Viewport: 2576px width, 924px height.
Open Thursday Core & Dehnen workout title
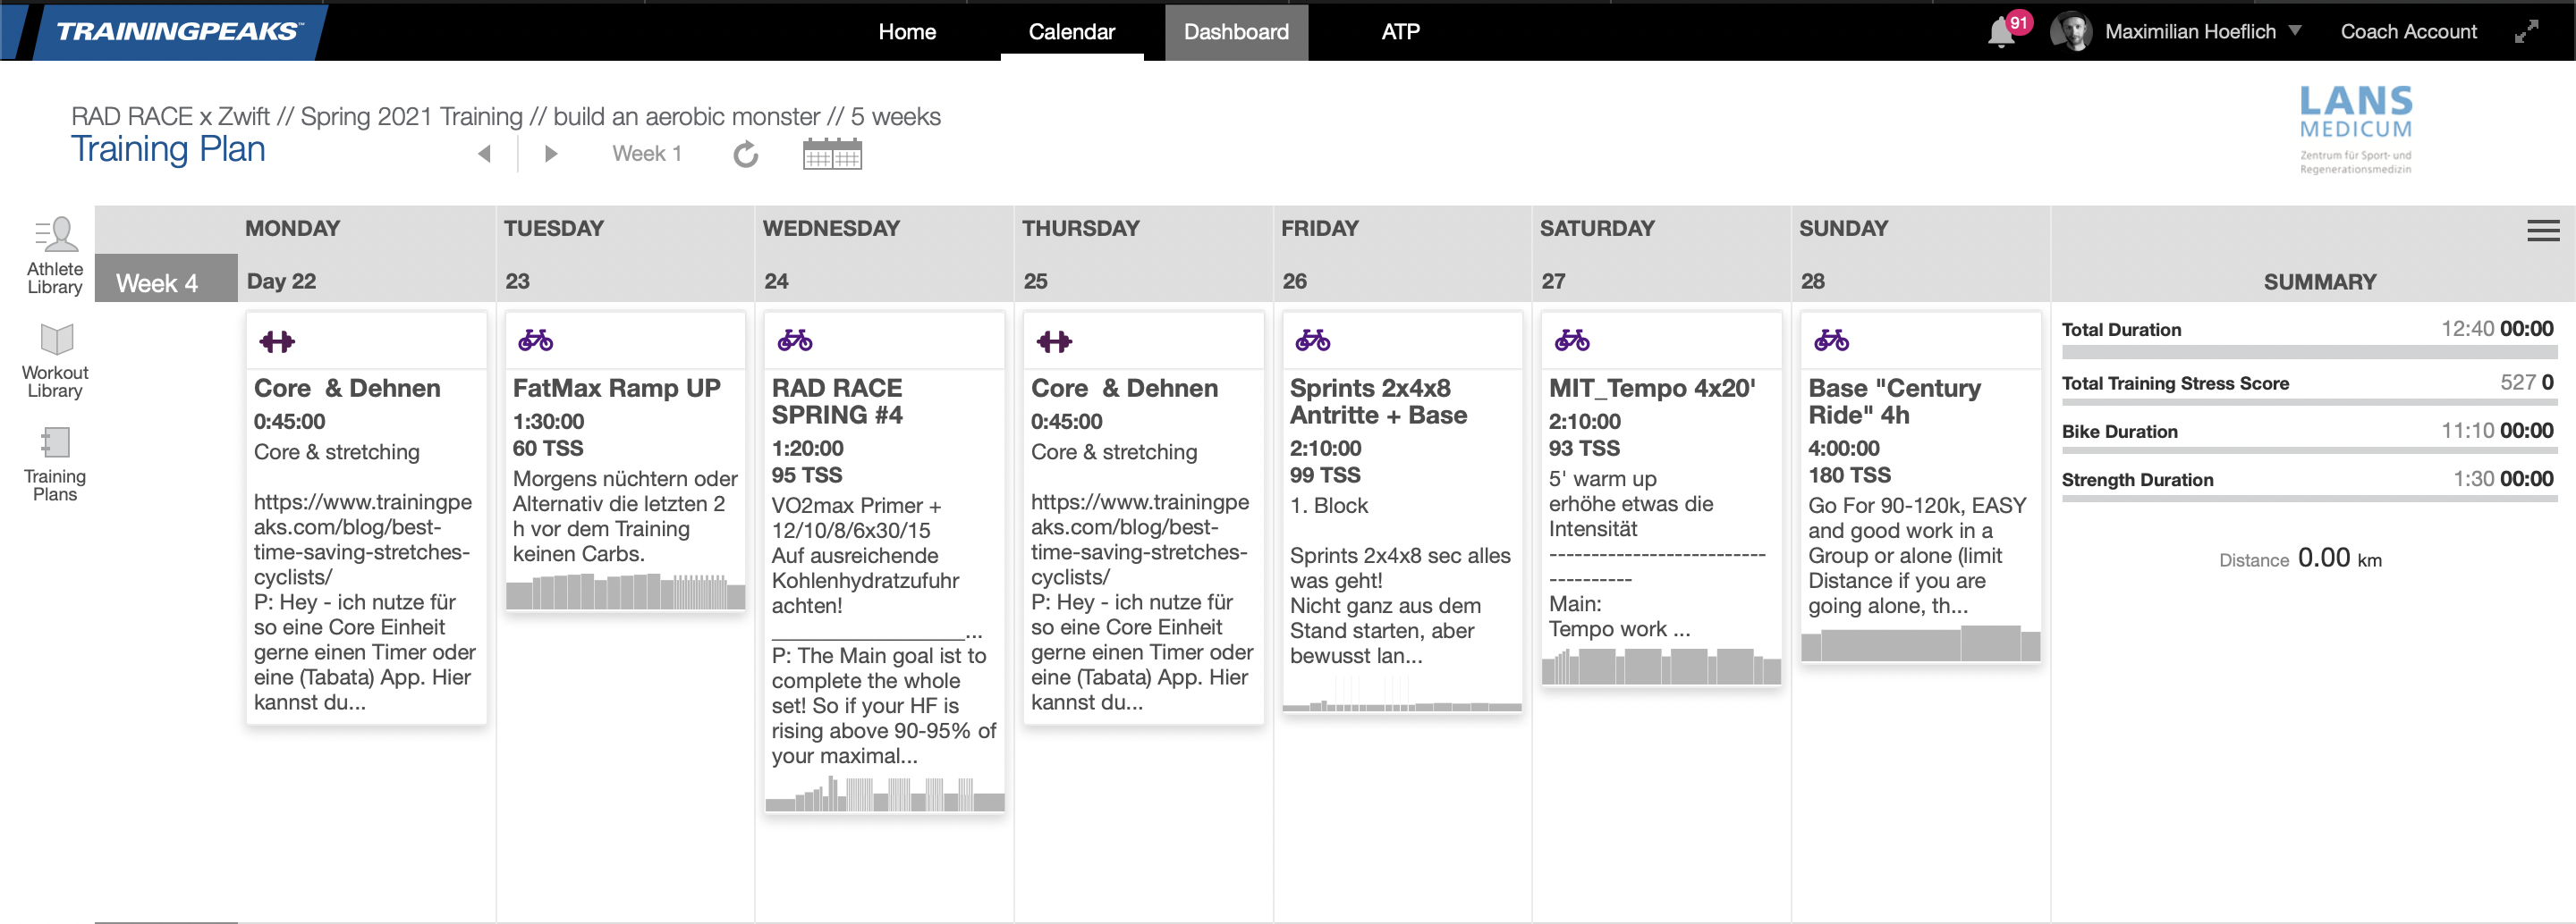[1124, 388]
